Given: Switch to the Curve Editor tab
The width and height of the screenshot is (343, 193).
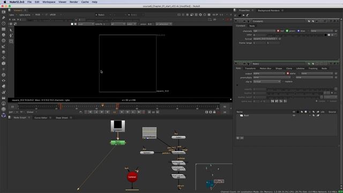Looking at the screenshot, I should pos(41,118).
